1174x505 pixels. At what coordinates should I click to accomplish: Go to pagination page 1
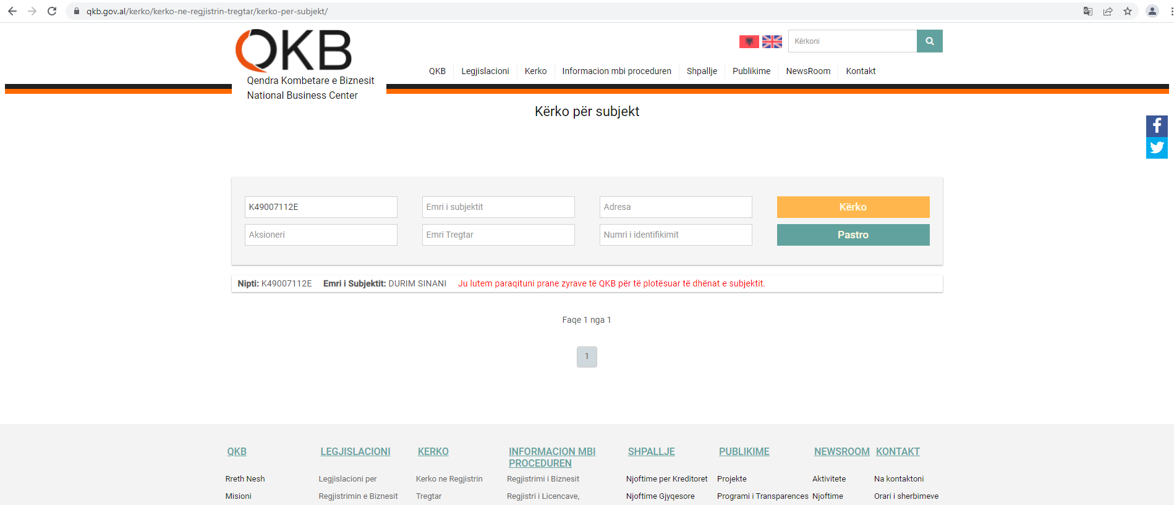587,357
